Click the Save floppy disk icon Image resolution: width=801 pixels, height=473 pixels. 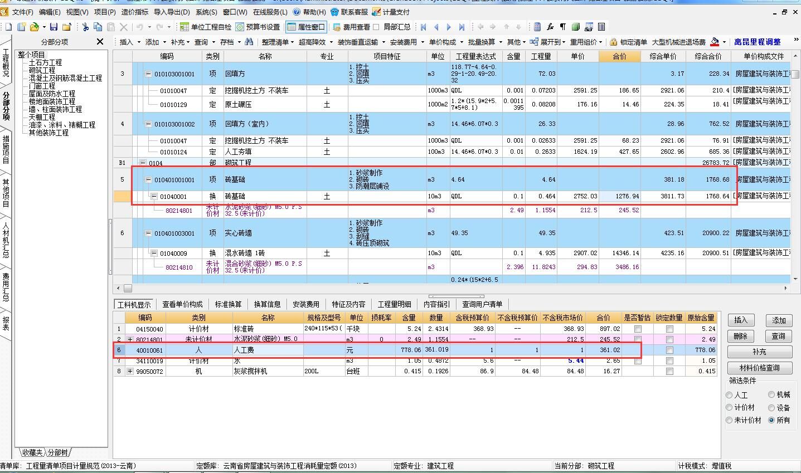pos(54,27)
